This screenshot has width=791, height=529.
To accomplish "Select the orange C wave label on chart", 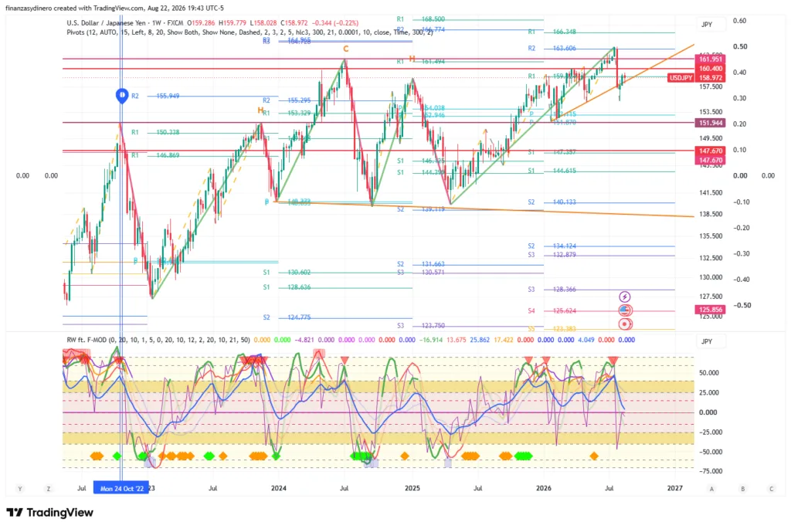I will (x=345, y=49).
